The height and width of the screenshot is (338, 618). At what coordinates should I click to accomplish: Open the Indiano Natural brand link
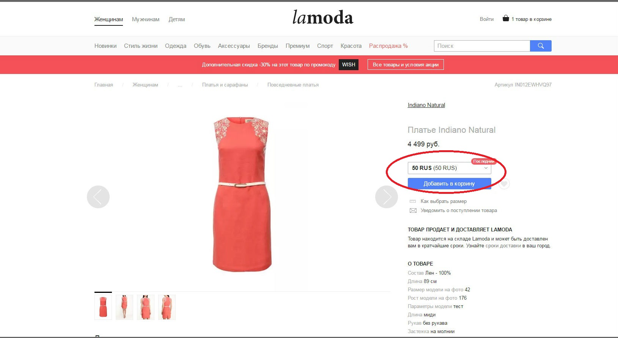(x=426, y=105)
